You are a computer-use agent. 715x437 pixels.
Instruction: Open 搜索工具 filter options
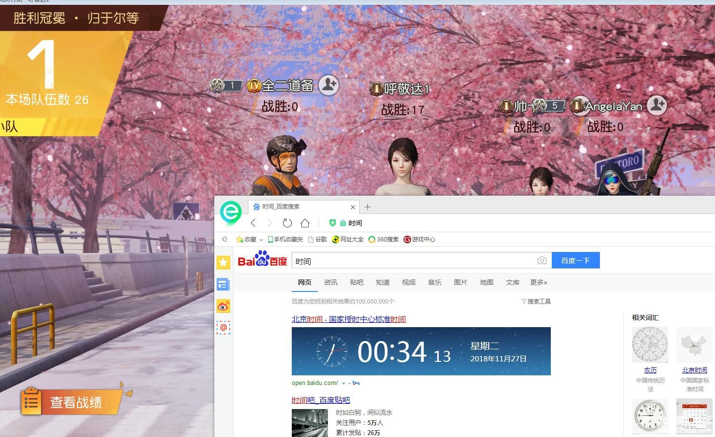click(x=536, y=301)
